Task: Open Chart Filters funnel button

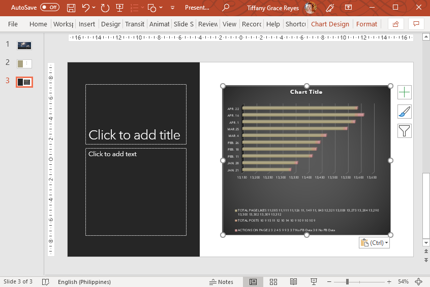Action: click(405, 131)
